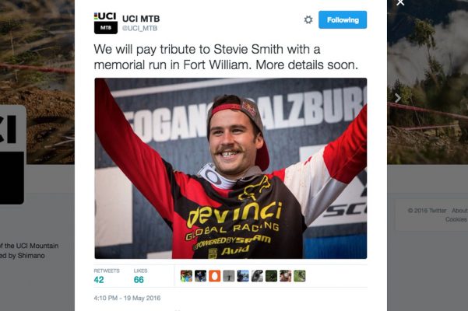Select the first liker avatar thumbnail
Screen dimensions: 468x311
pos(186,276)
